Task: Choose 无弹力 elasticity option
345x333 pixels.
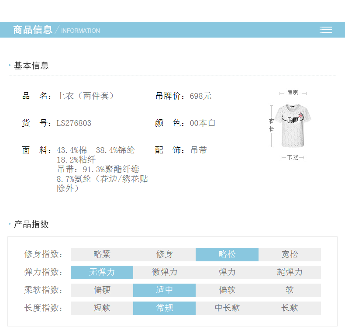Action: coord(102,272)
